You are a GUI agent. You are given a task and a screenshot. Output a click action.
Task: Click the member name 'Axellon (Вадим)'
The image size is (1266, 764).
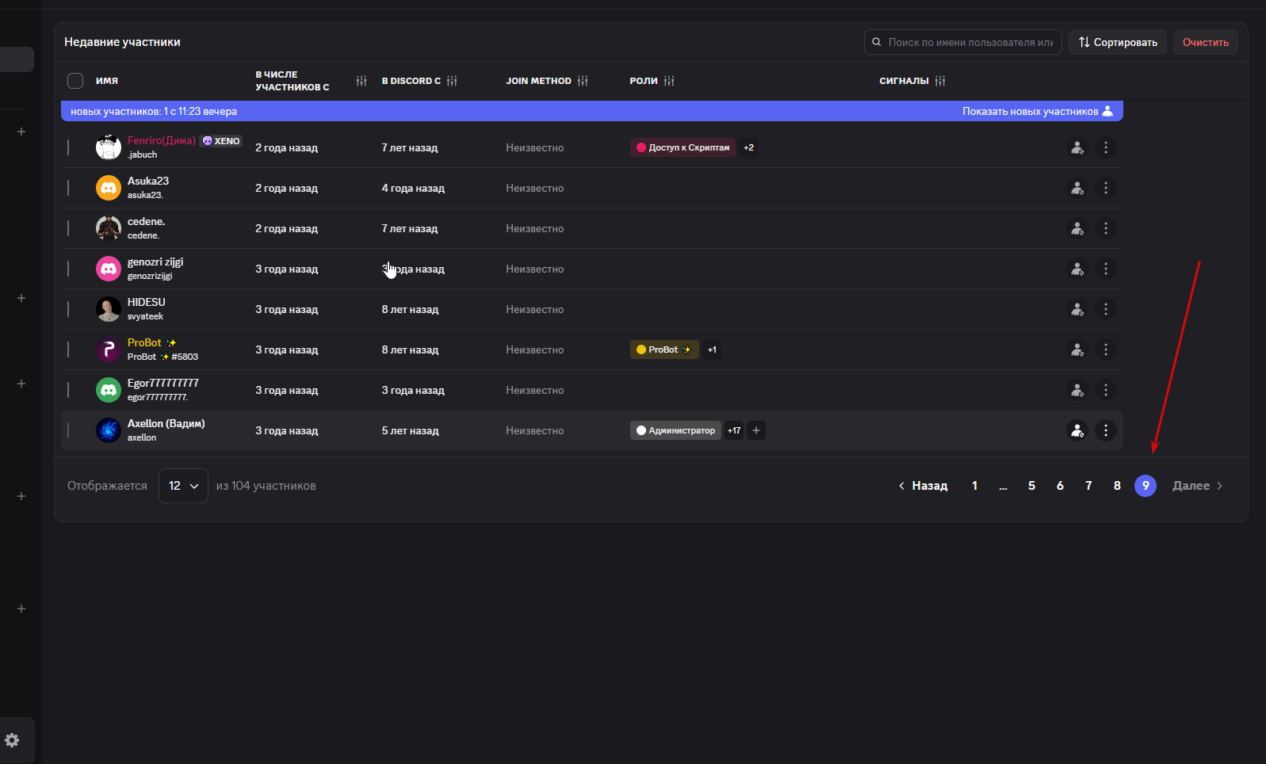(166, 423)
